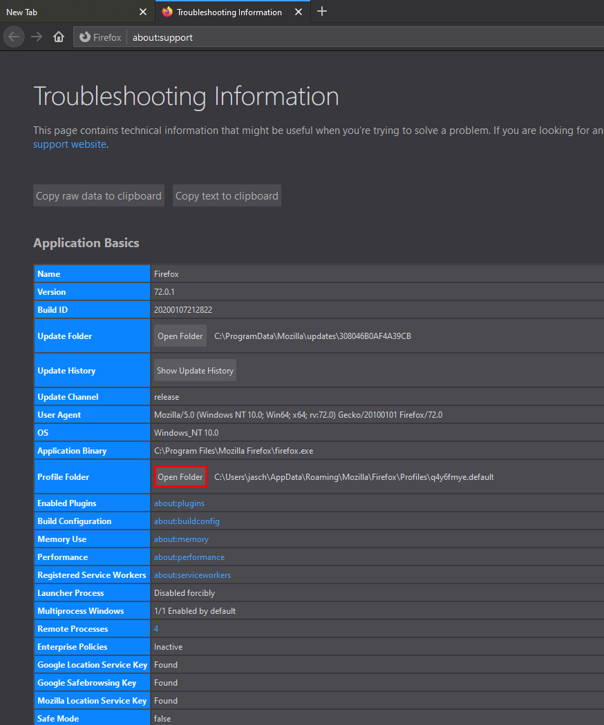Click the profile folder path q4y6fmye.default
604x725 pixels.
click(x=354, y=476)
